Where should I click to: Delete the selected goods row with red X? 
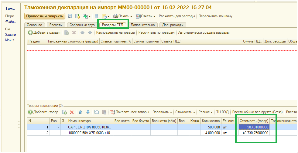coord(72,112)
